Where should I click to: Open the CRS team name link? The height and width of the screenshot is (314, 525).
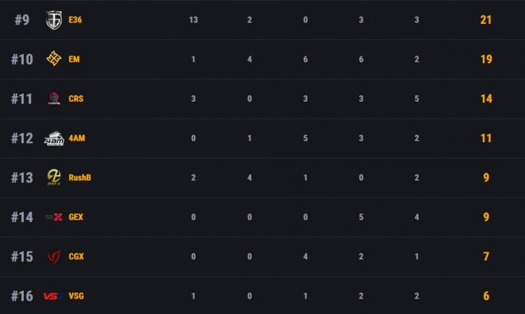pos(76,99)
